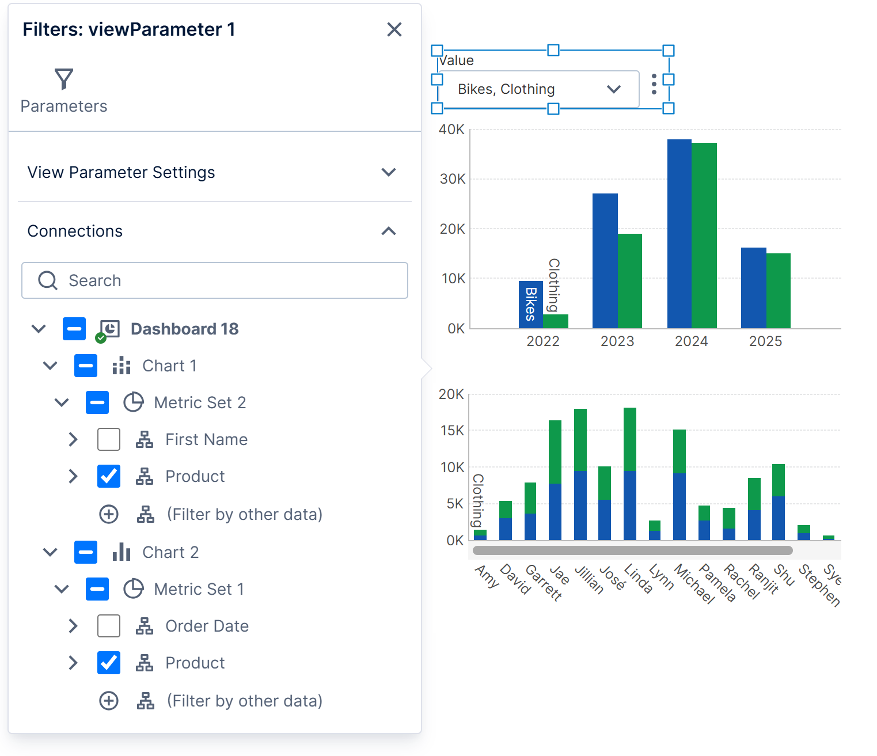This screenshot has width=877, height=756.
Task: Click the Chart 2 bar chart icon
Action: click(x=122, y=552)
